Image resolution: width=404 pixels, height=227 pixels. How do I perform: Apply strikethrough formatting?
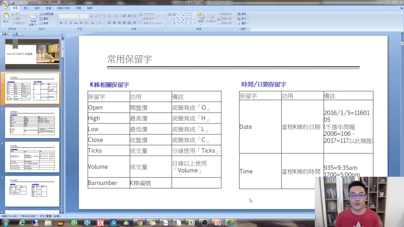click(x=76, y=23)
